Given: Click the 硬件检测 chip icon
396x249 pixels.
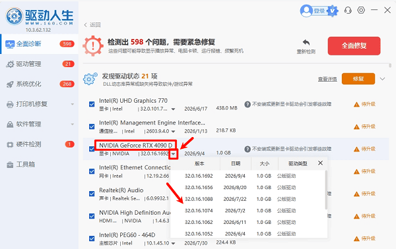Looking at the screenshot, I should coord(10,145).
